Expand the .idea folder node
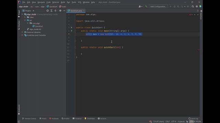 pyautogui.click(x=25, y=17)
